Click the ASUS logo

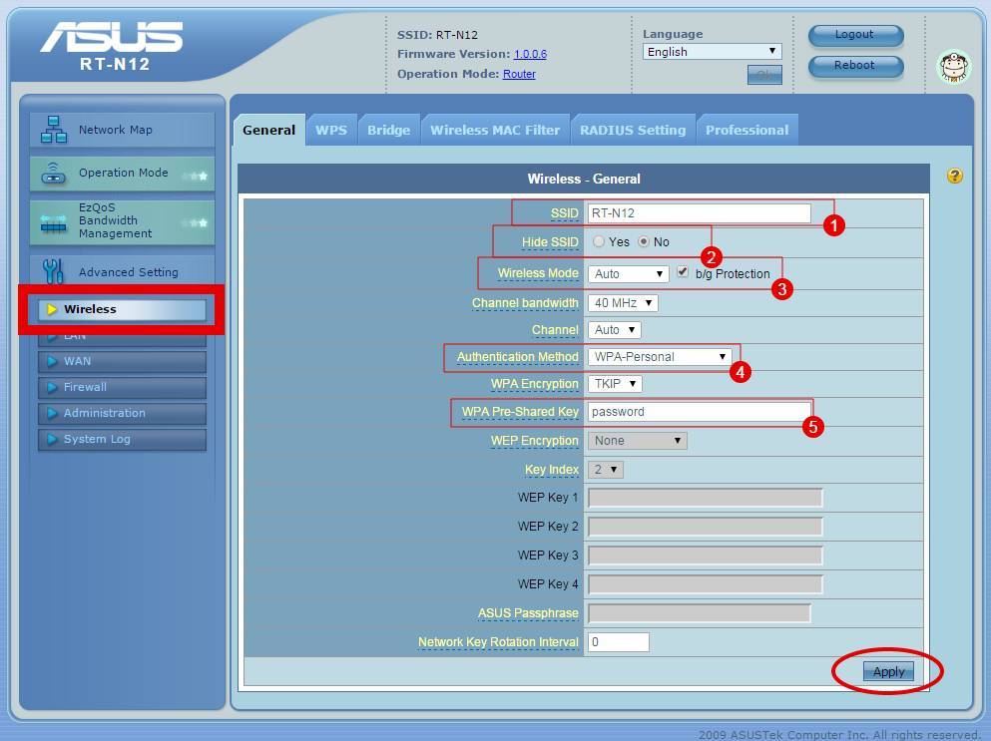[112, 38]
